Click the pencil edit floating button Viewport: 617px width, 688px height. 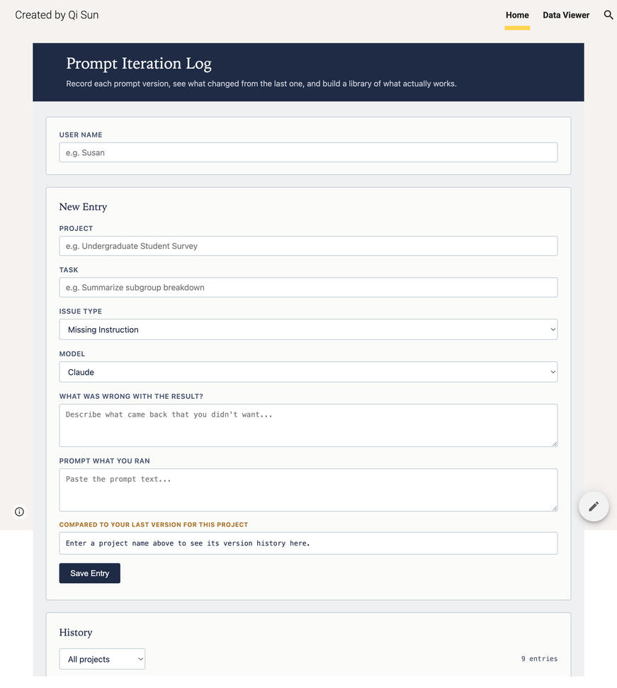tap(594, 507)
